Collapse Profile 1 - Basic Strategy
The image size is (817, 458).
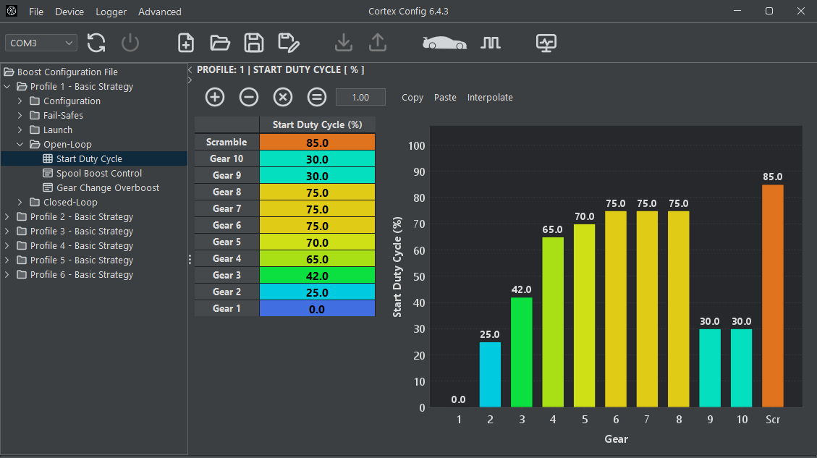(7, 87)
